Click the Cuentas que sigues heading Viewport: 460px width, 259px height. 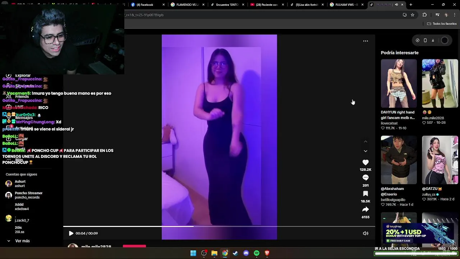(x=21, y=174)
